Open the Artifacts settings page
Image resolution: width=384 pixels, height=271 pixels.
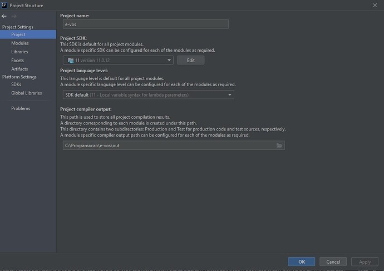click(x=19, y=69)
